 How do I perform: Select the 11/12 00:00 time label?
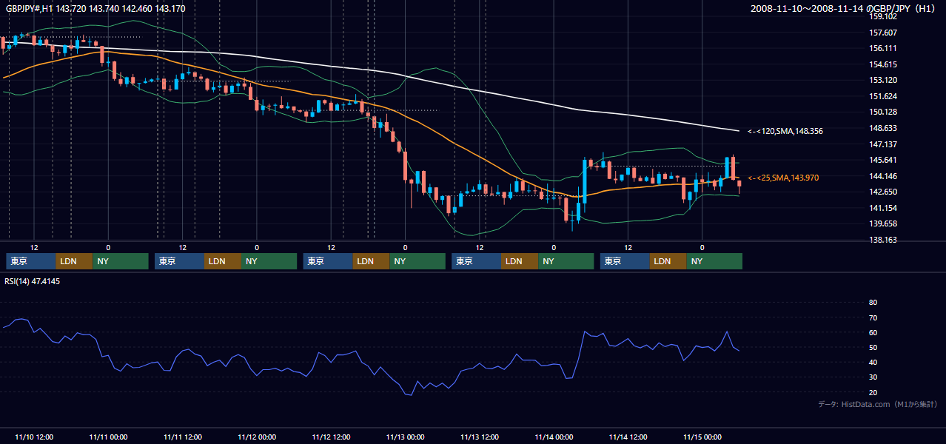257,437
